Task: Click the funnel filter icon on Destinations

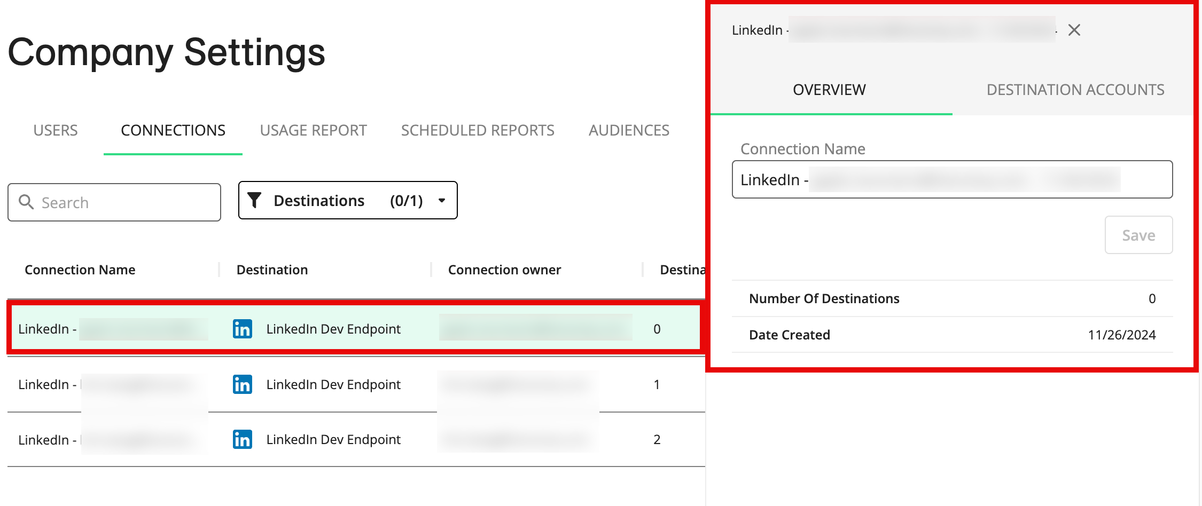Action: tap(254, 200)
